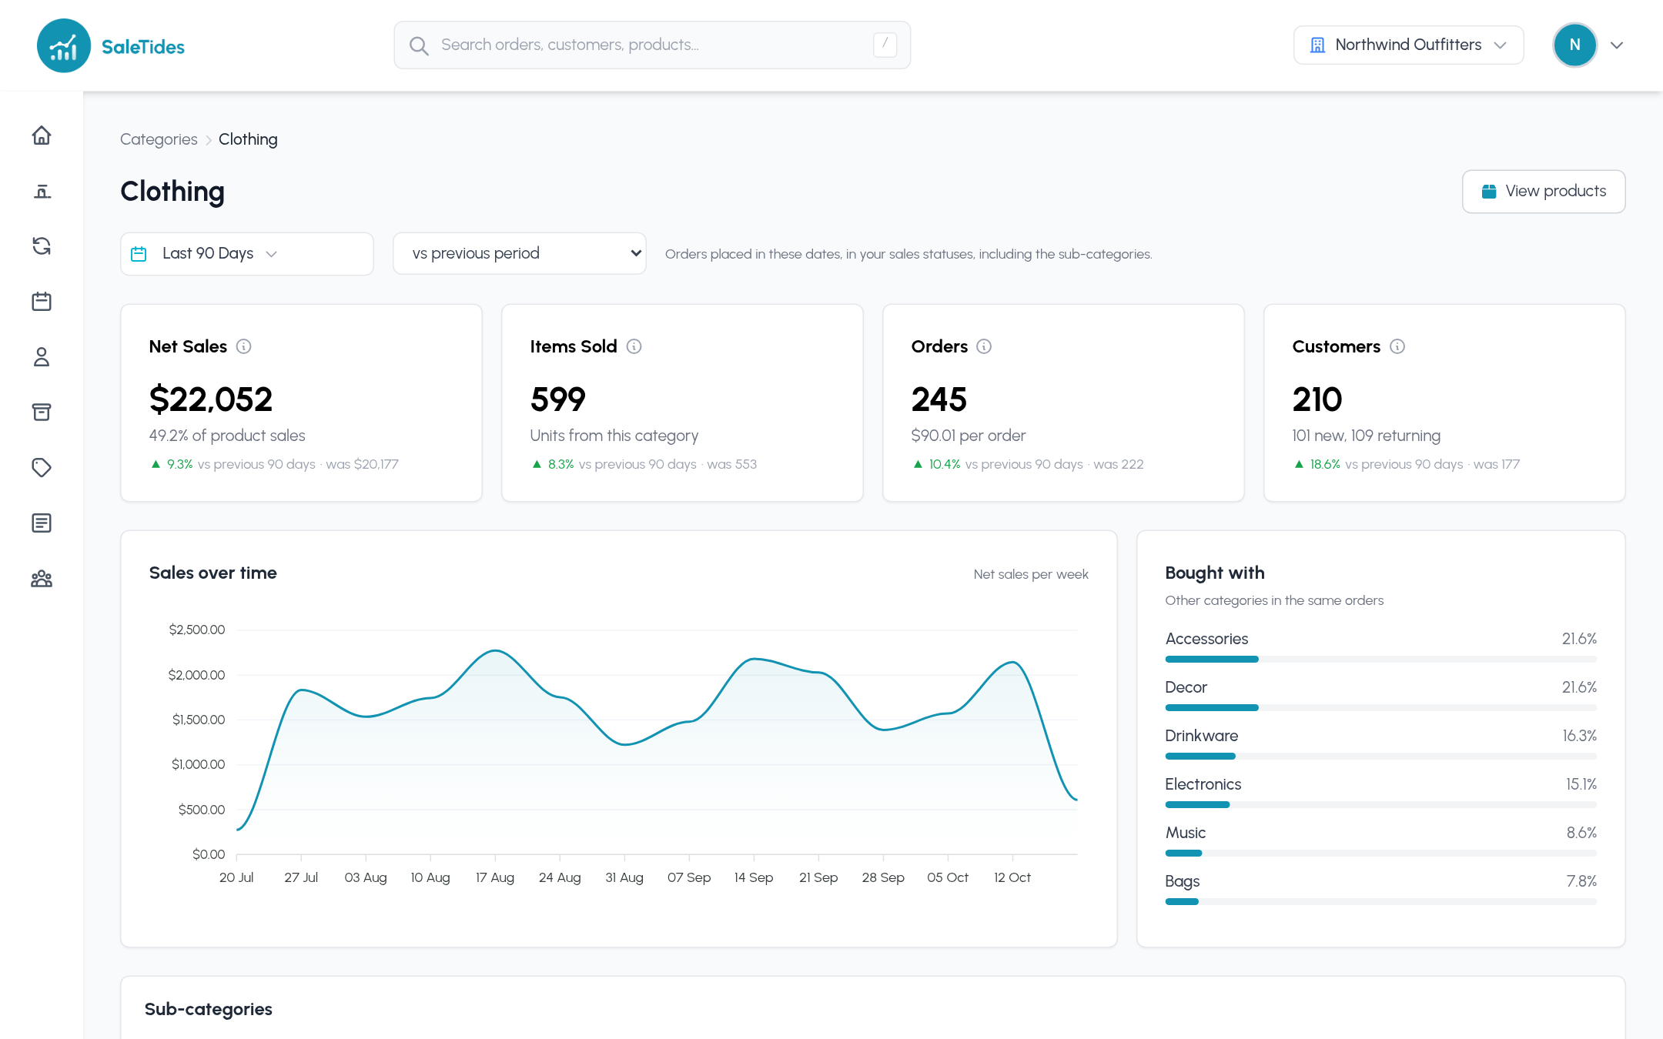Click the Net sales per week label
The image size is (1663, 1039).
pos(1031,575)
